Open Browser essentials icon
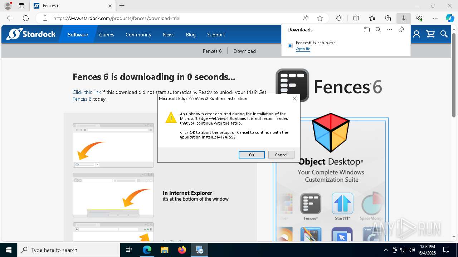This screenshot has height=257, width=458. point(419,18)
